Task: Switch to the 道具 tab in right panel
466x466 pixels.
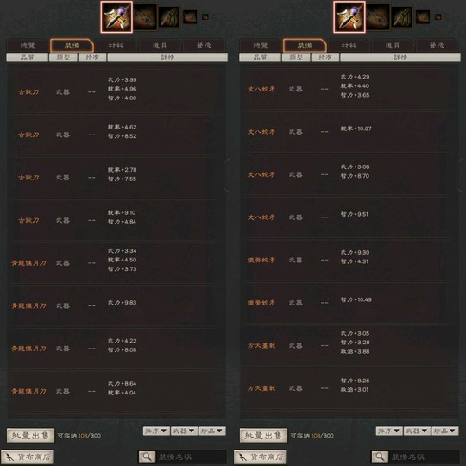Action: [x=393, y=46]
